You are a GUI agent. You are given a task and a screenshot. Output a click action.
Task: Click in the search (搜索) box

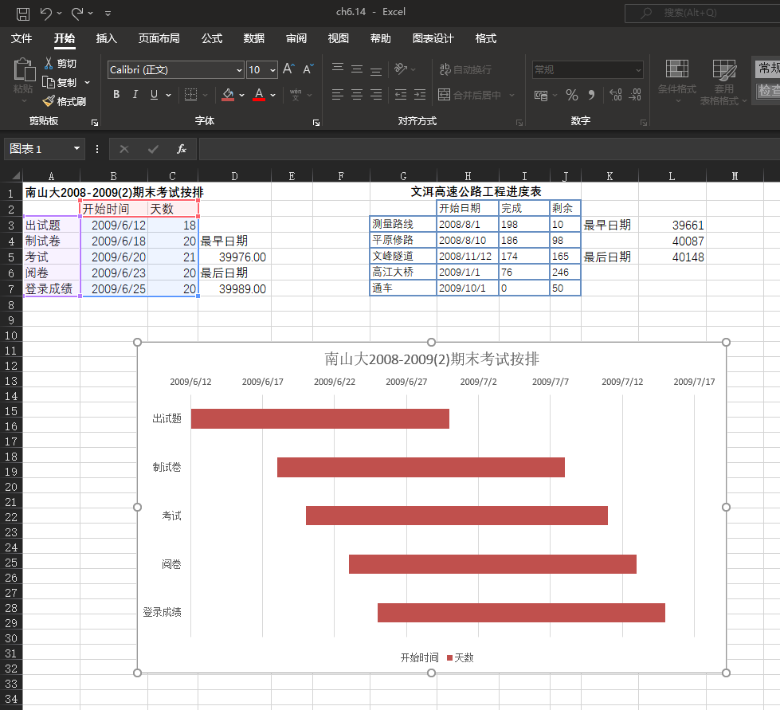(703, 13)
